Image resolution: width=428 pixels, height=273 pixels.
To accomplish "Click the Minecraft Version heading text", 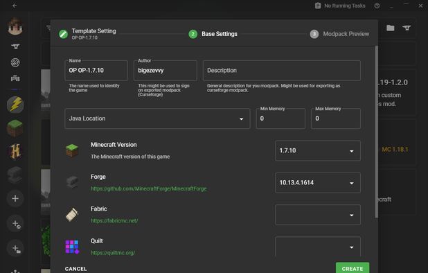I will click(x=114, y=145).
